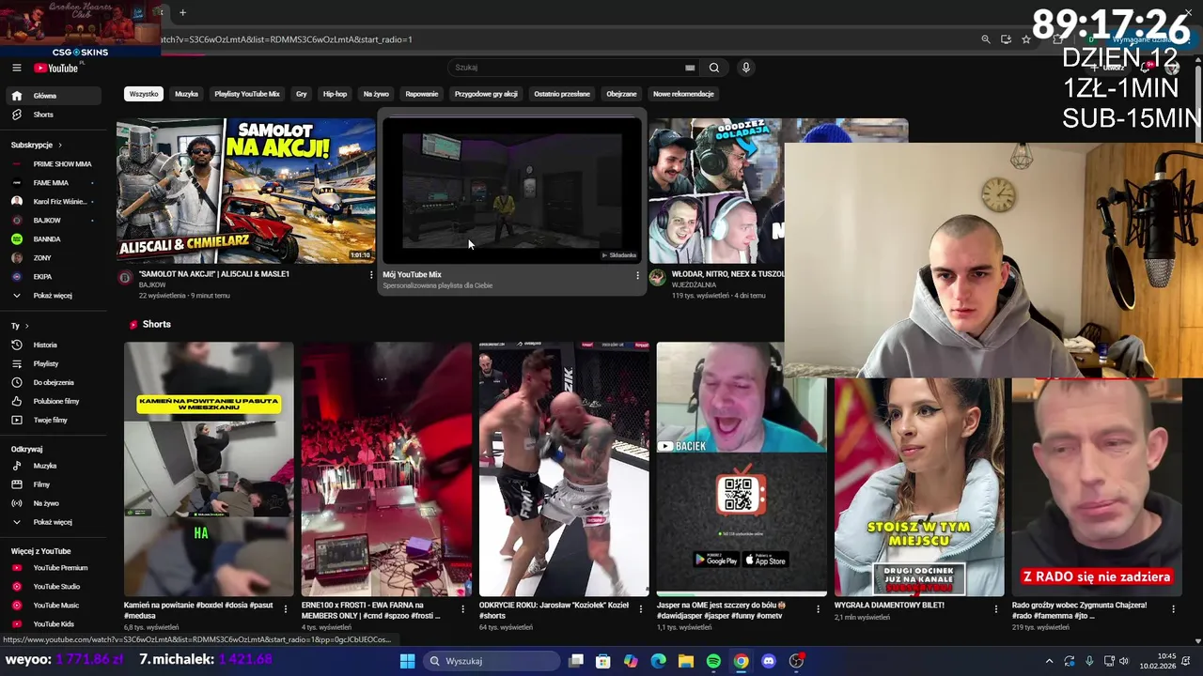Open the Mój YouTube Mix thumbnail
Image resolution: width=1203 pixels, height=676 pixels.
pos(511,191)
